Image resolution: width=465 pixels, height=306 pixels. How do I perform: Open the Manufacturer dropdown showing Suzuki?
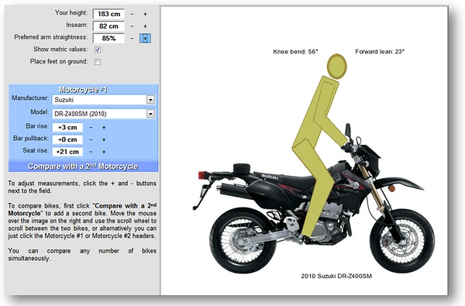click(x=104, y=100)
